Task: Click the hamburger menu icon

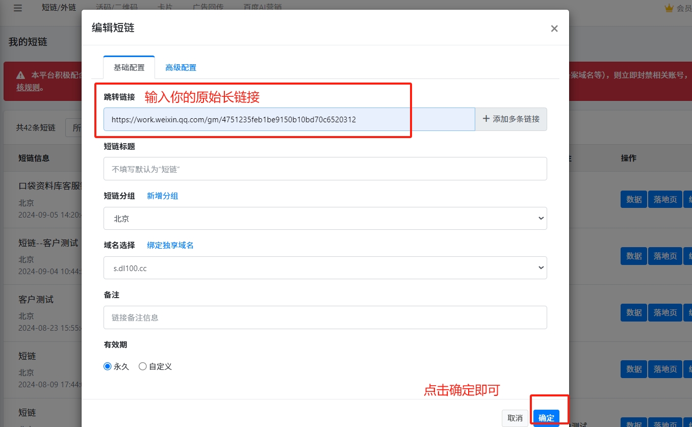Action: [18, 8]
